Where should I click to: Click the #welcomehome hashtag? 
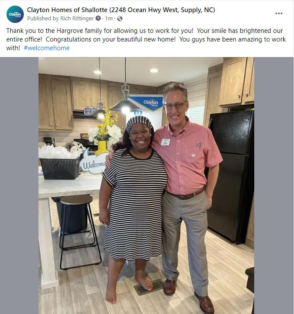[x=47, y=48]
